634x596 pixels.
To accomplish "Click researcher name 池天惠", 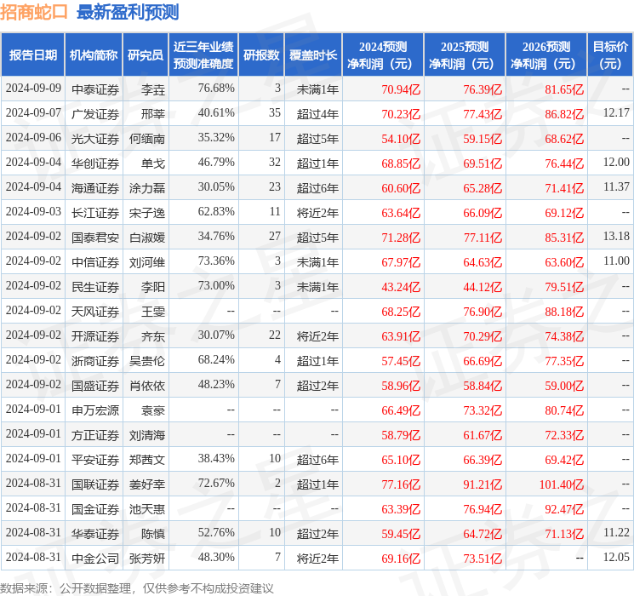I will pyautogui.click(x=147, y=509).
